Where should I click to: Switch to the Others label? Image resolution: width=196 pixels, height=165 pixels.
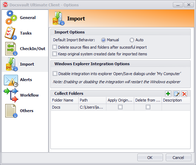click(27, 111)
